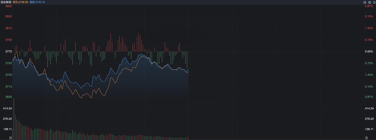Viewport: 376px width, 140px height.
Task: Click the orange 领先:2738.56 legend label
Action: pos(21,2)
